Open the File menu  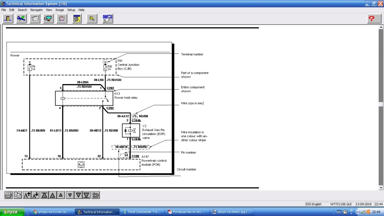[x=4, y=10]
